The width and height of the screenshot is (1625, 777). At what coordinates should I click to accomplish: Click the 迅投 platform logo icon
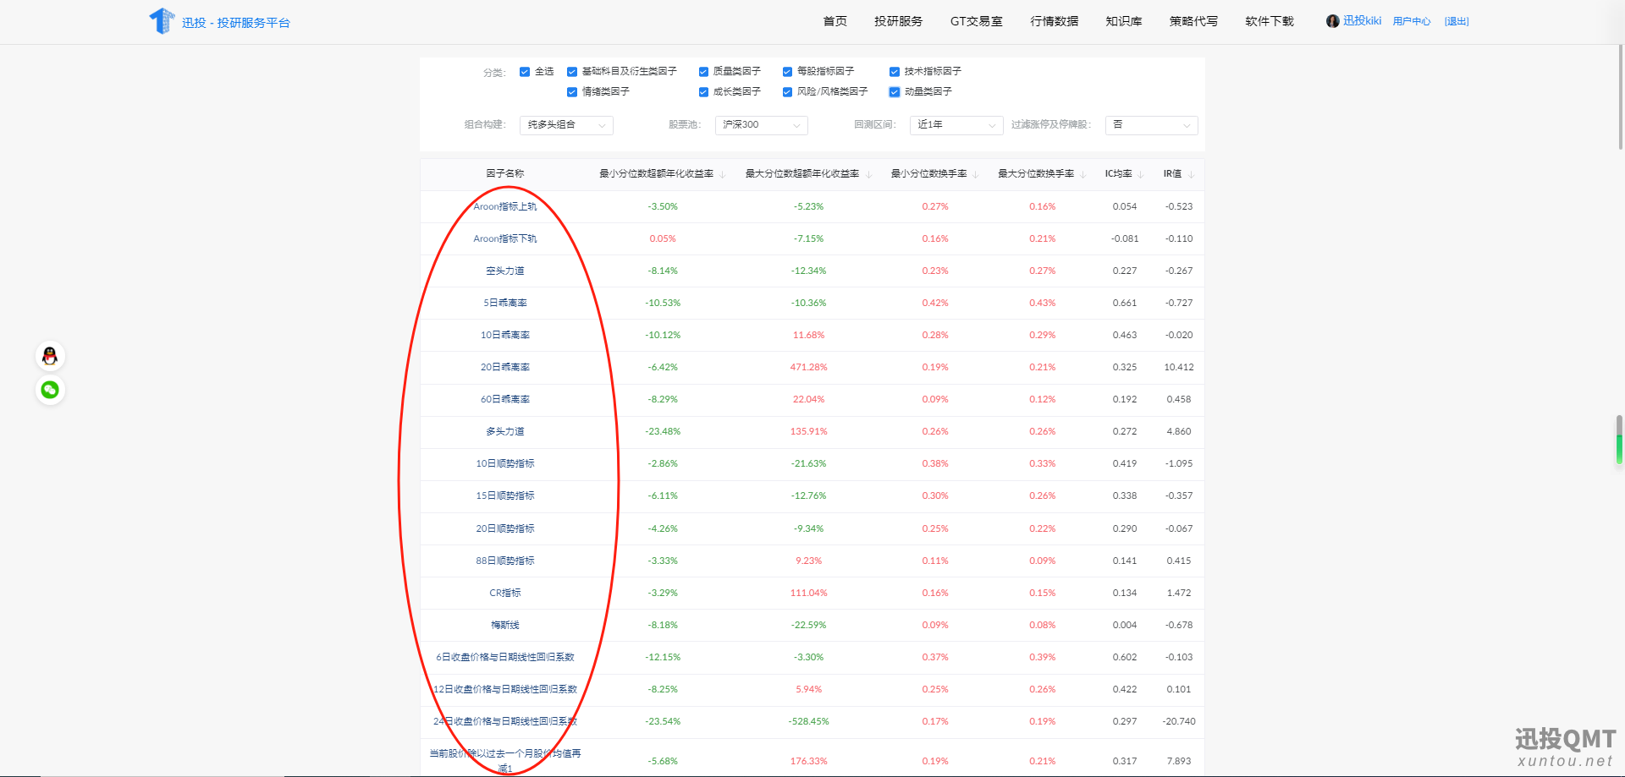pyautogui.click(x=161, y=21)
